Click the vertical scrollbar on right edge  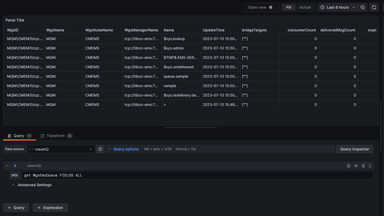click(x=381, y=127)
